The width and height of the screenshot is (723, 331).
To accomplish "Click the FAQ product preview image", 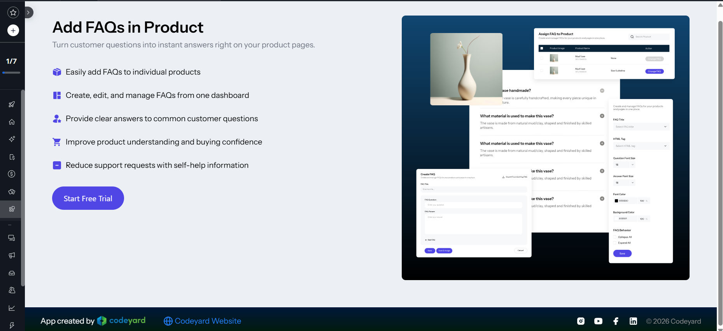I will [x=546, y=148].
